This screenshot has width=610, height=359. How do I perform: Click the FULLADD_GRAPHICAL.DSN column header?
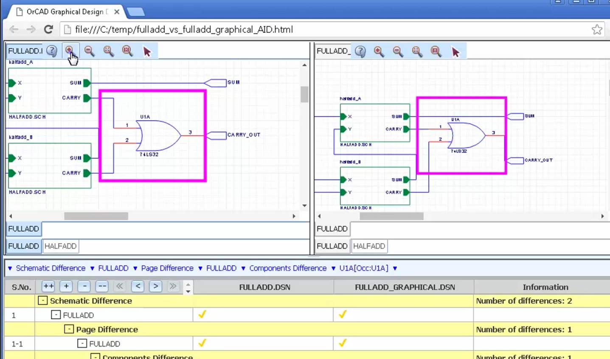pyautogui.click(x=405, y=287)
